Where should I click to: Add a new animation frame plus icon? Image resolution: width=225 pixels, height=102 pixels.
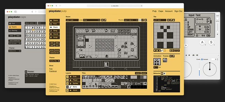tap(171, 56)
